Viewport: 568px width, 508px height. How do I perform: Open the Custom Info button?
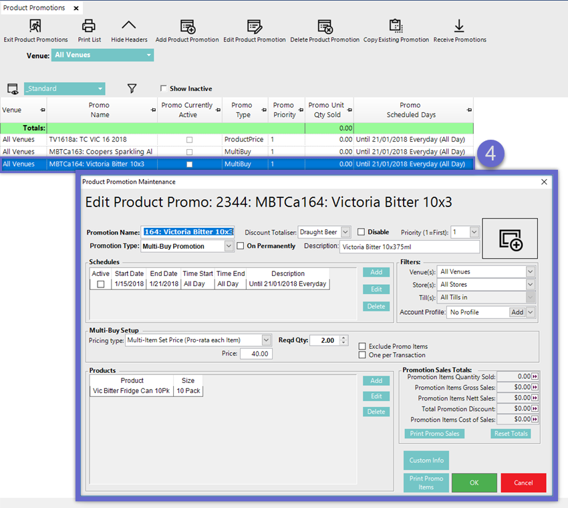point(426,460)
